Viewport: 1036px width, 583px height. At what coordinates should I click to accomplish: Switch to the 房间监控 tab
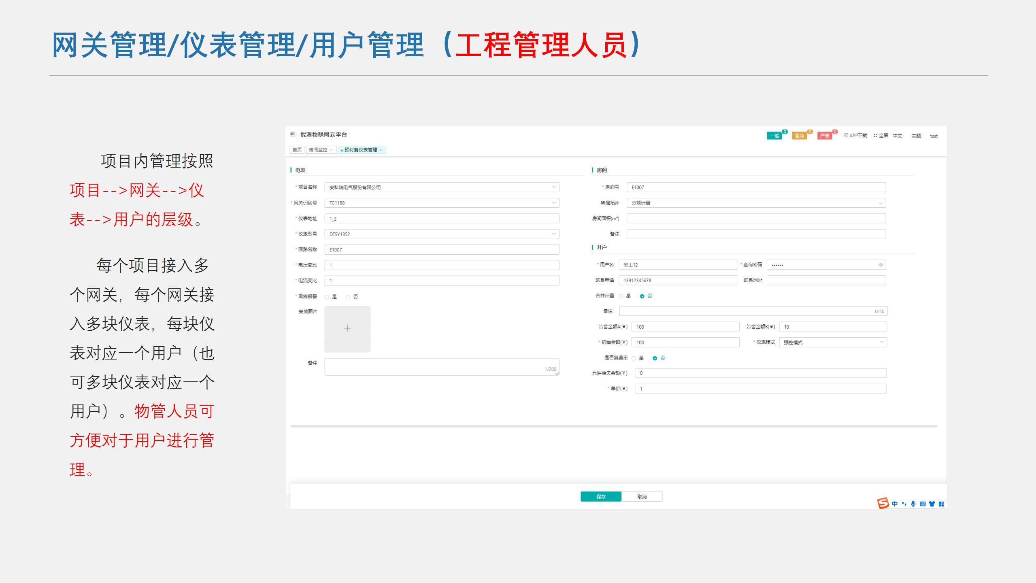[318, 150]
